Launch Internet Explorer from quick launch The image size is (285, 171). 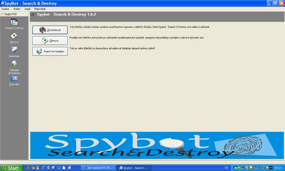(43, 167)
